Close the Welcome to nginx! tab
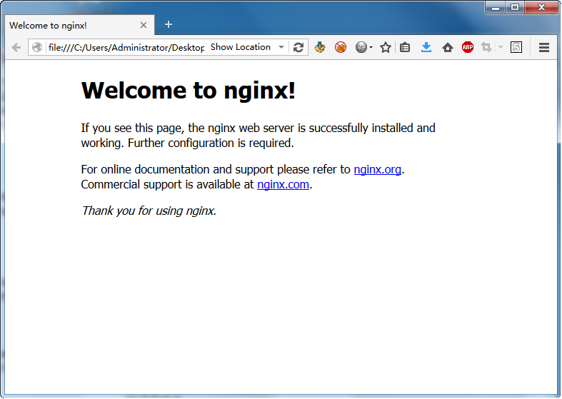 (x=144, y=25)
